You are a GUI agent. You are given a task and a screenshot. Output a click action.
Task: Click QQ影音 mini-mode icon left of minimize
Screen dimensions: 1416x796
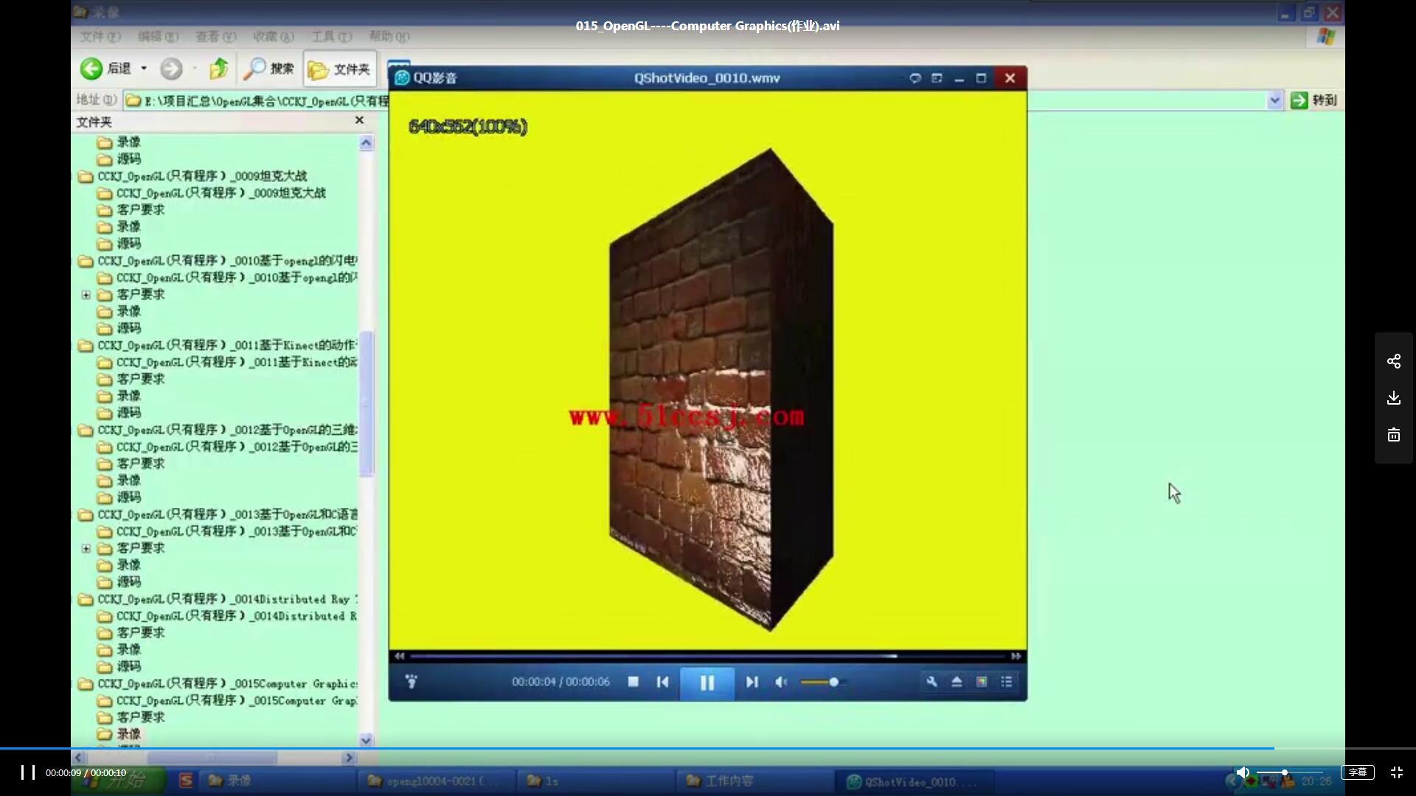tap(937, 78)
